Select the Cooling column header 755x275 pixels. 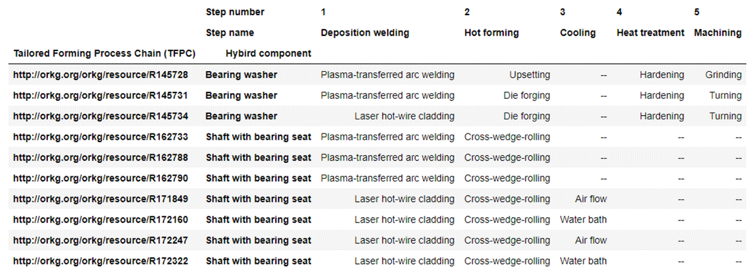coord(578,33)
